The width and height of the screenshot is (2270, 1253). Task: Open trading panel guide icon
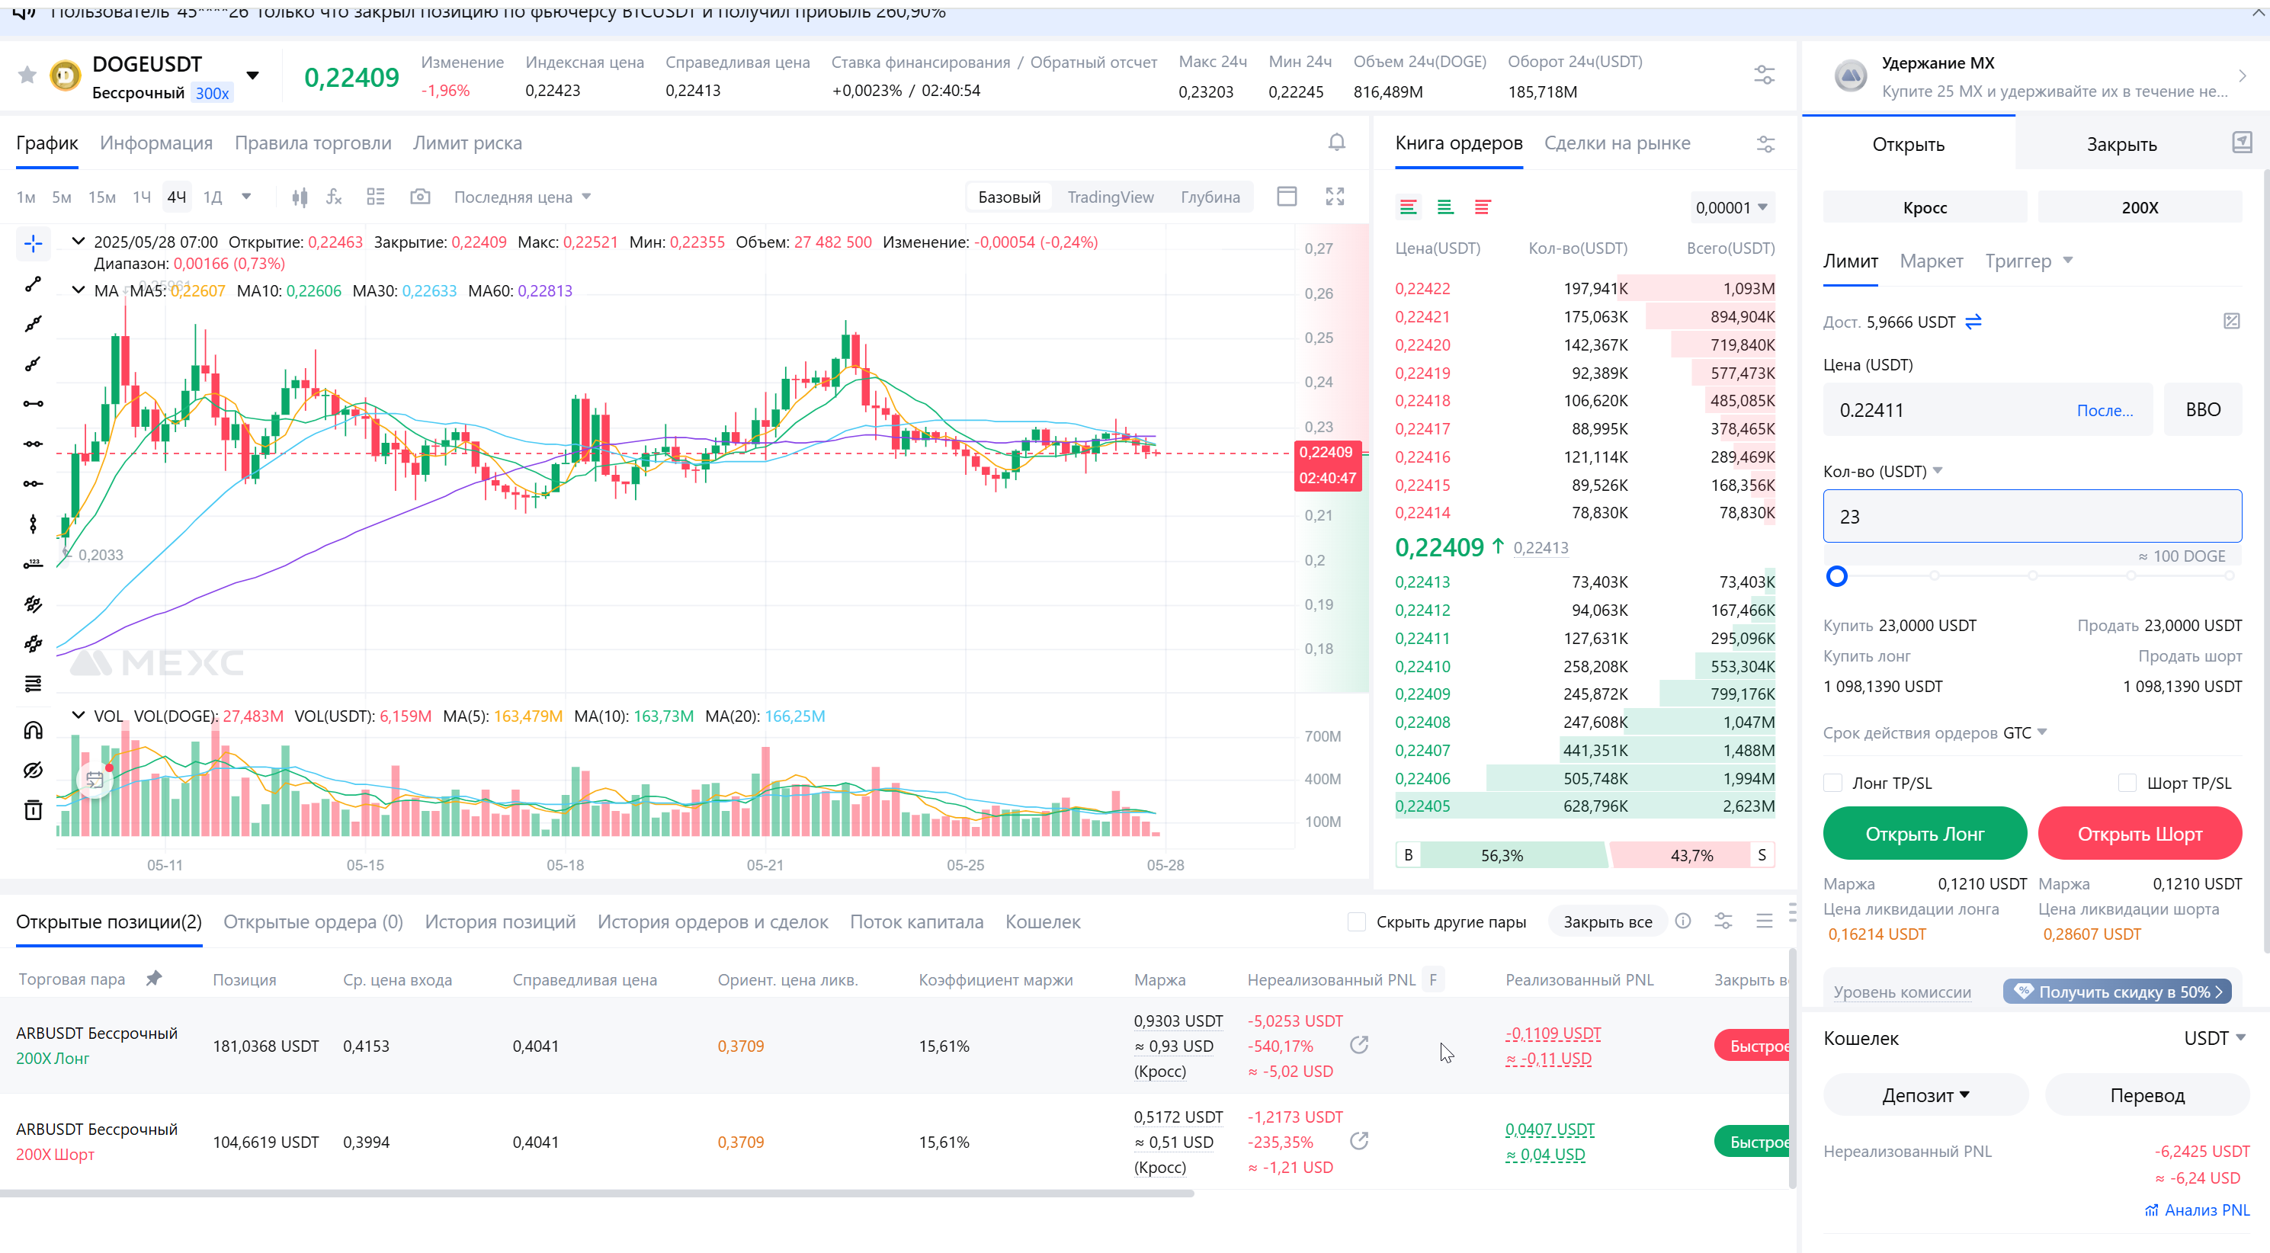(2243, 142)
